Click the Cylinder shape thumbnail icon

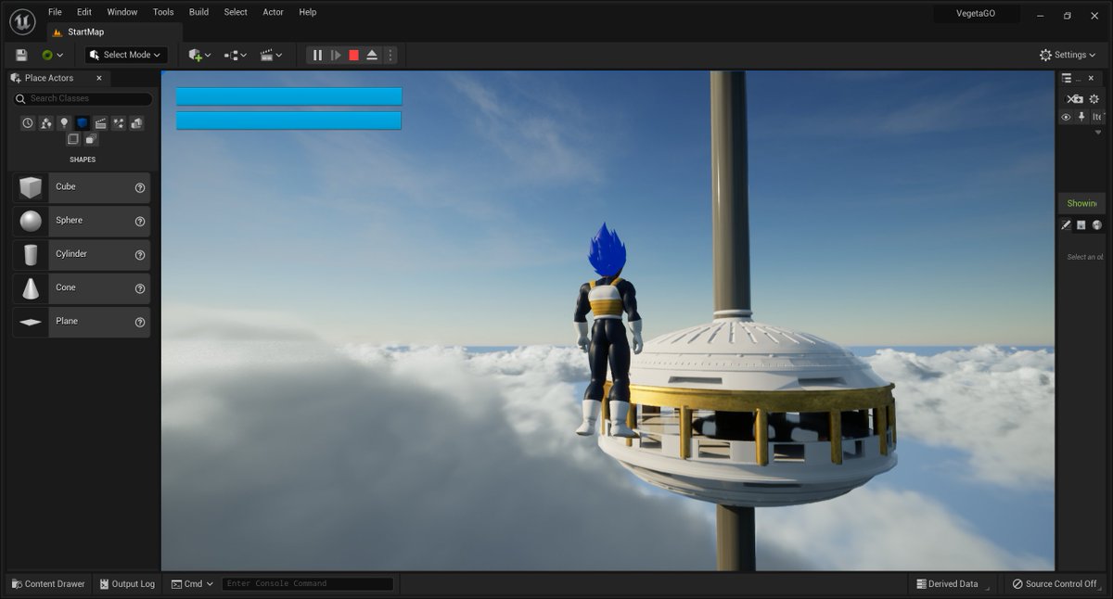(x=31, y=254)
